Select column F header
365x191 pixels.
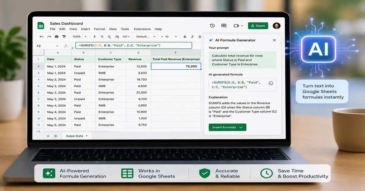[176, 53]
